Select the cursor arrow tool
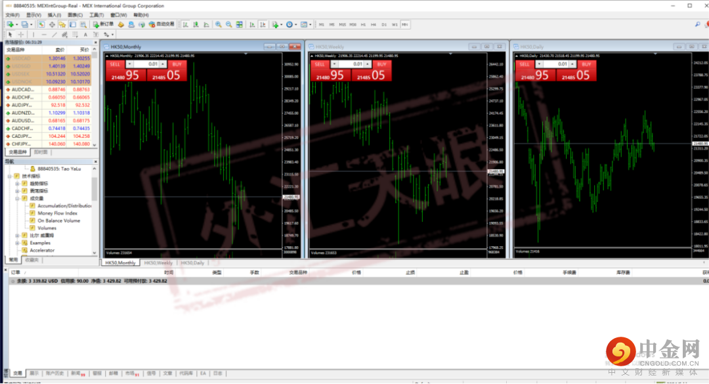The image size is (709, 384). pos(10,34)
